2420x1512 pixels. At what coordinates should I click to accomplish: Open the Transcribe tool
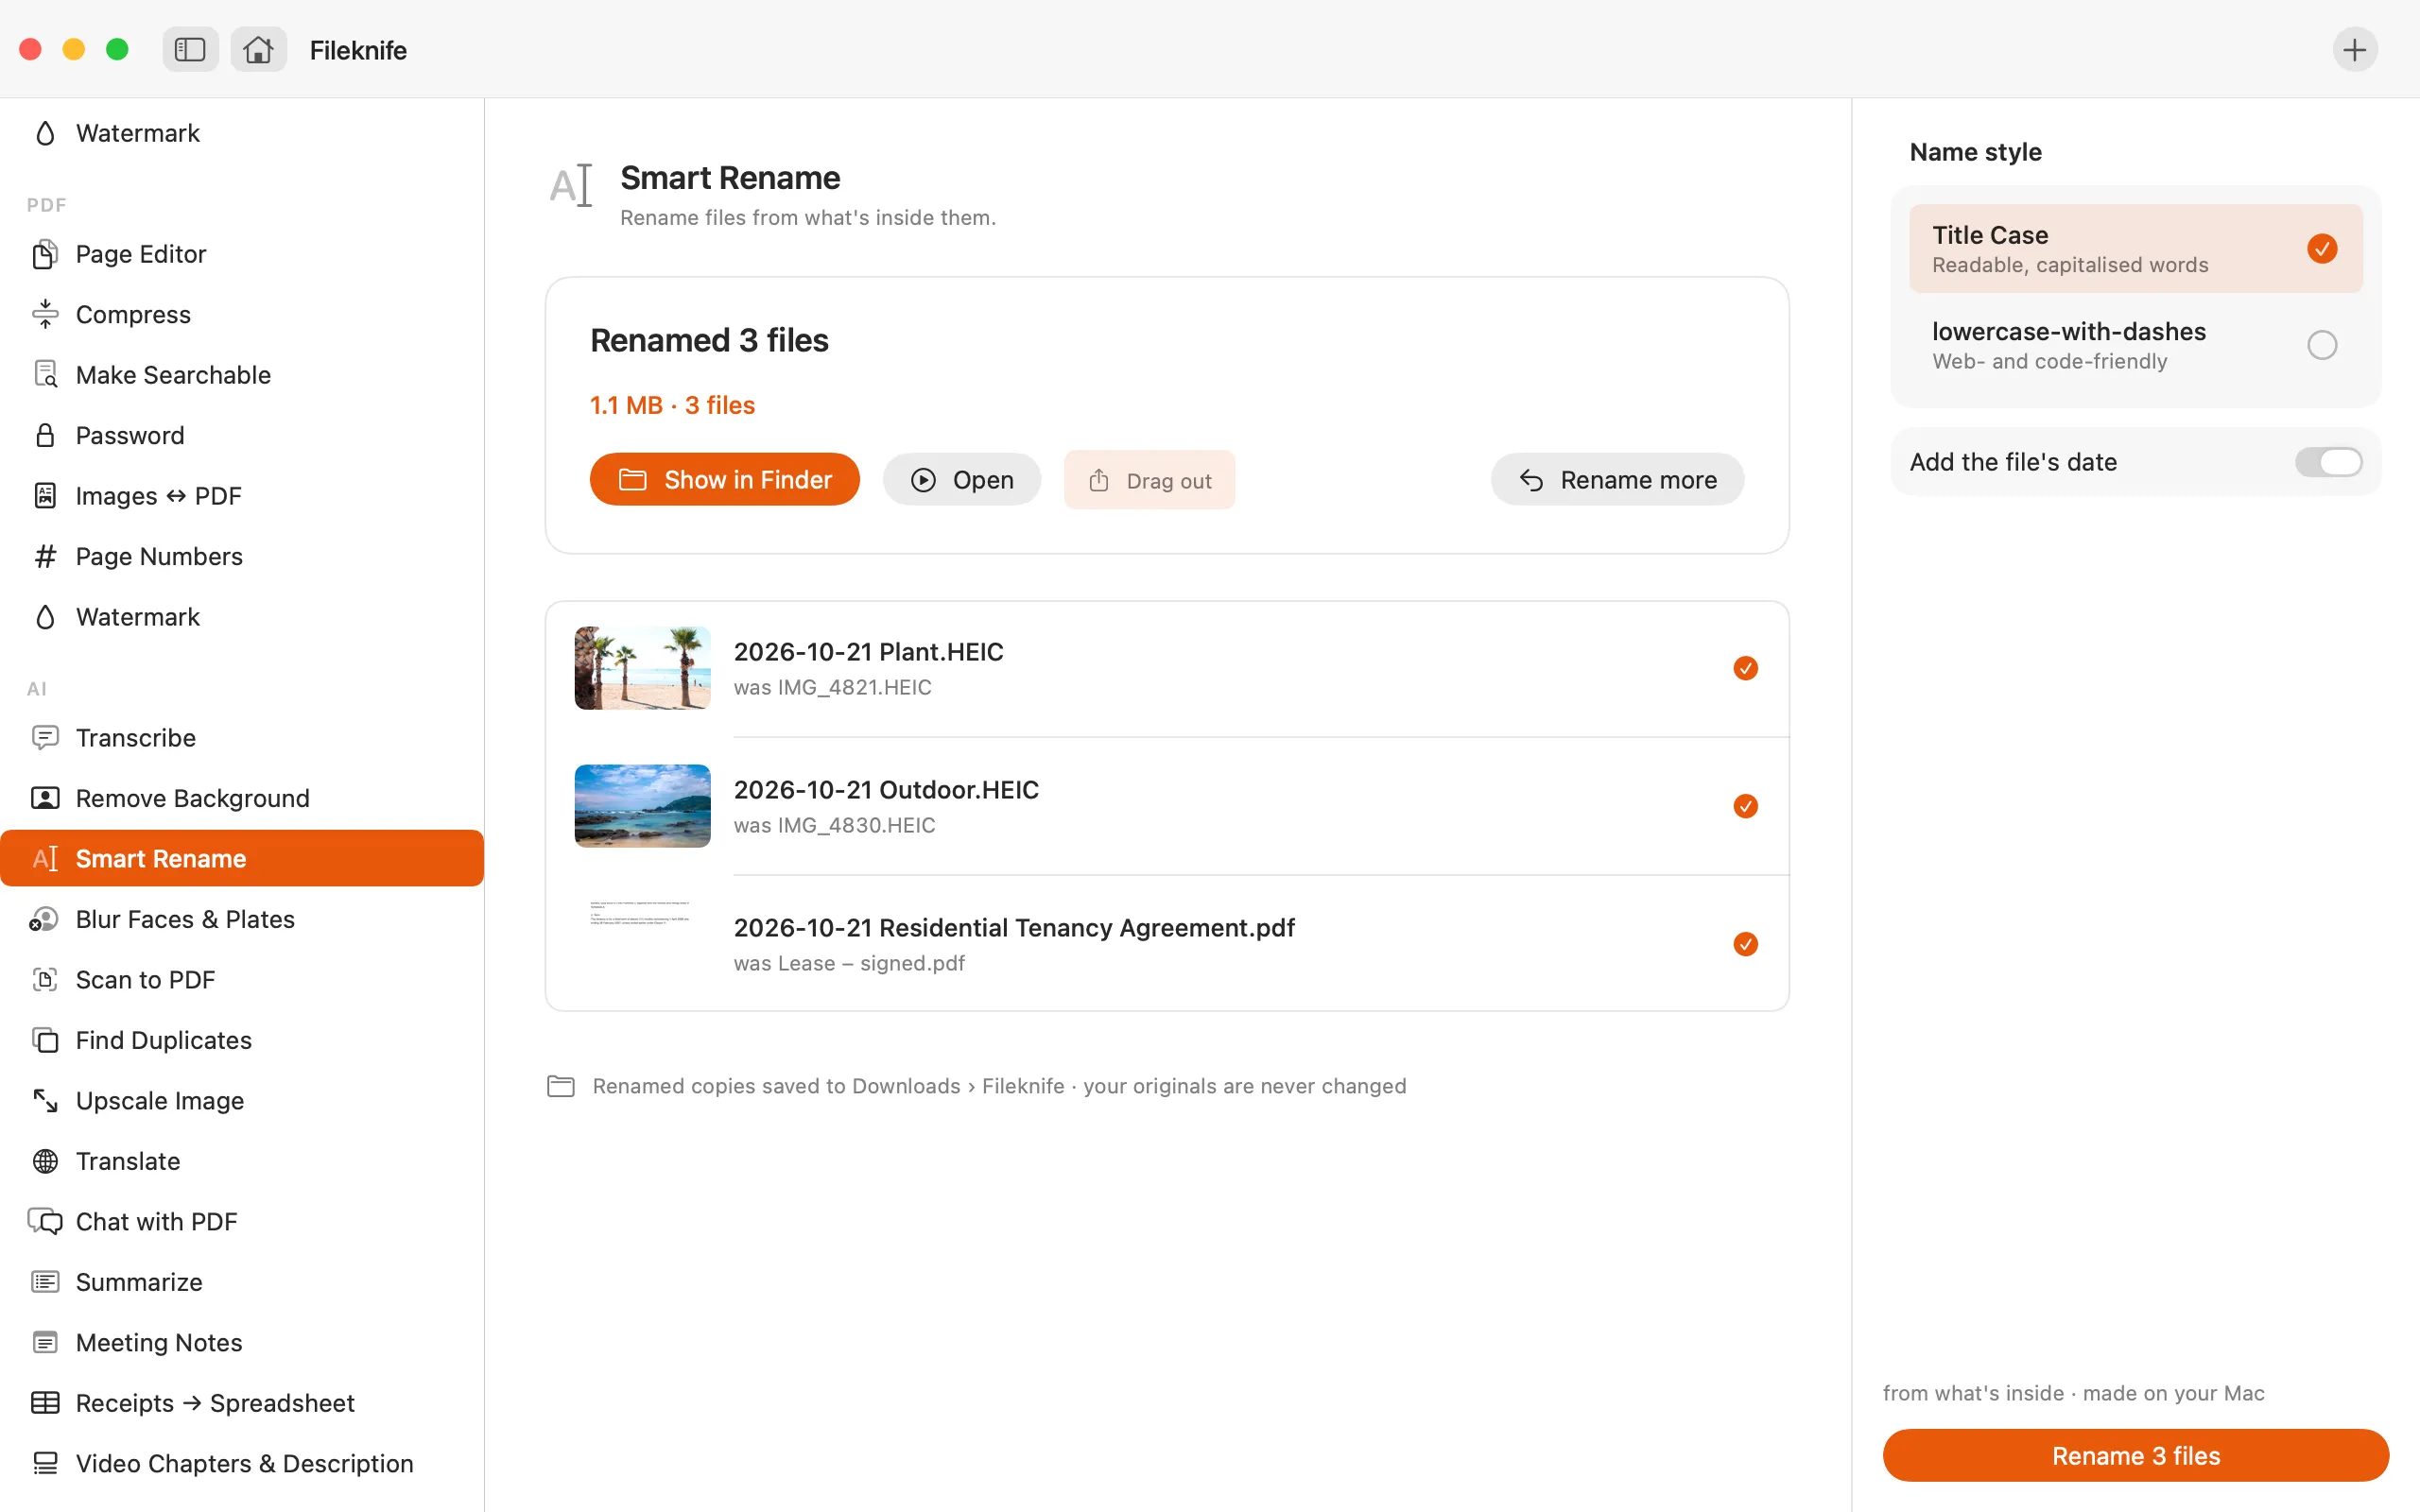coord(242,738)
